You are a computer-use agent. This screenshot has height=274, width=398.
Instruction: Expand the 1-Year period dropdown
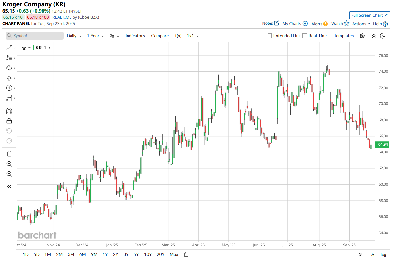pos(95,36)
